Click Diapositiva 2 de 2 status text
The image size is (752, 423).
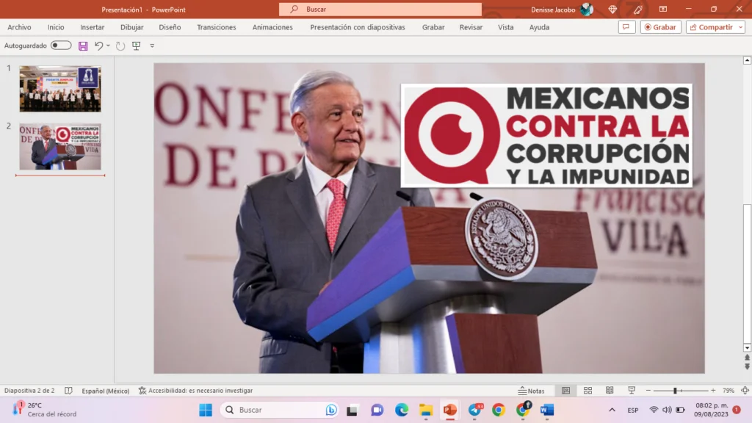pos(29,391)
